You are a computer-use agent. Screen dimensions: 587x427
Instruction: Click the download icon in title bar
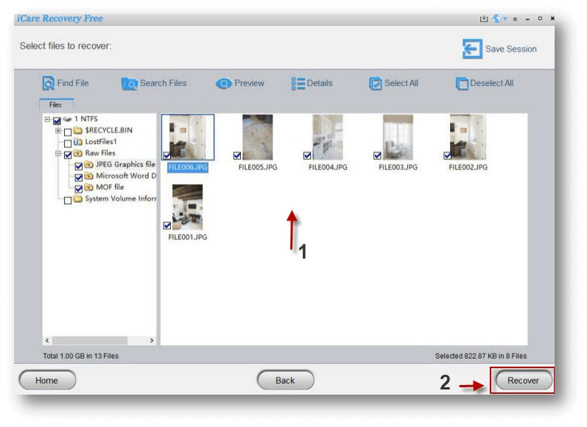tap(484, 18)
